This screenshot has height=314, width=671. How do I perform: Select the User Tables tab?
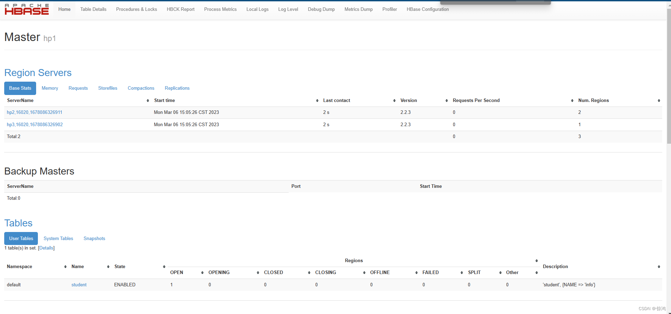point(21,239)
